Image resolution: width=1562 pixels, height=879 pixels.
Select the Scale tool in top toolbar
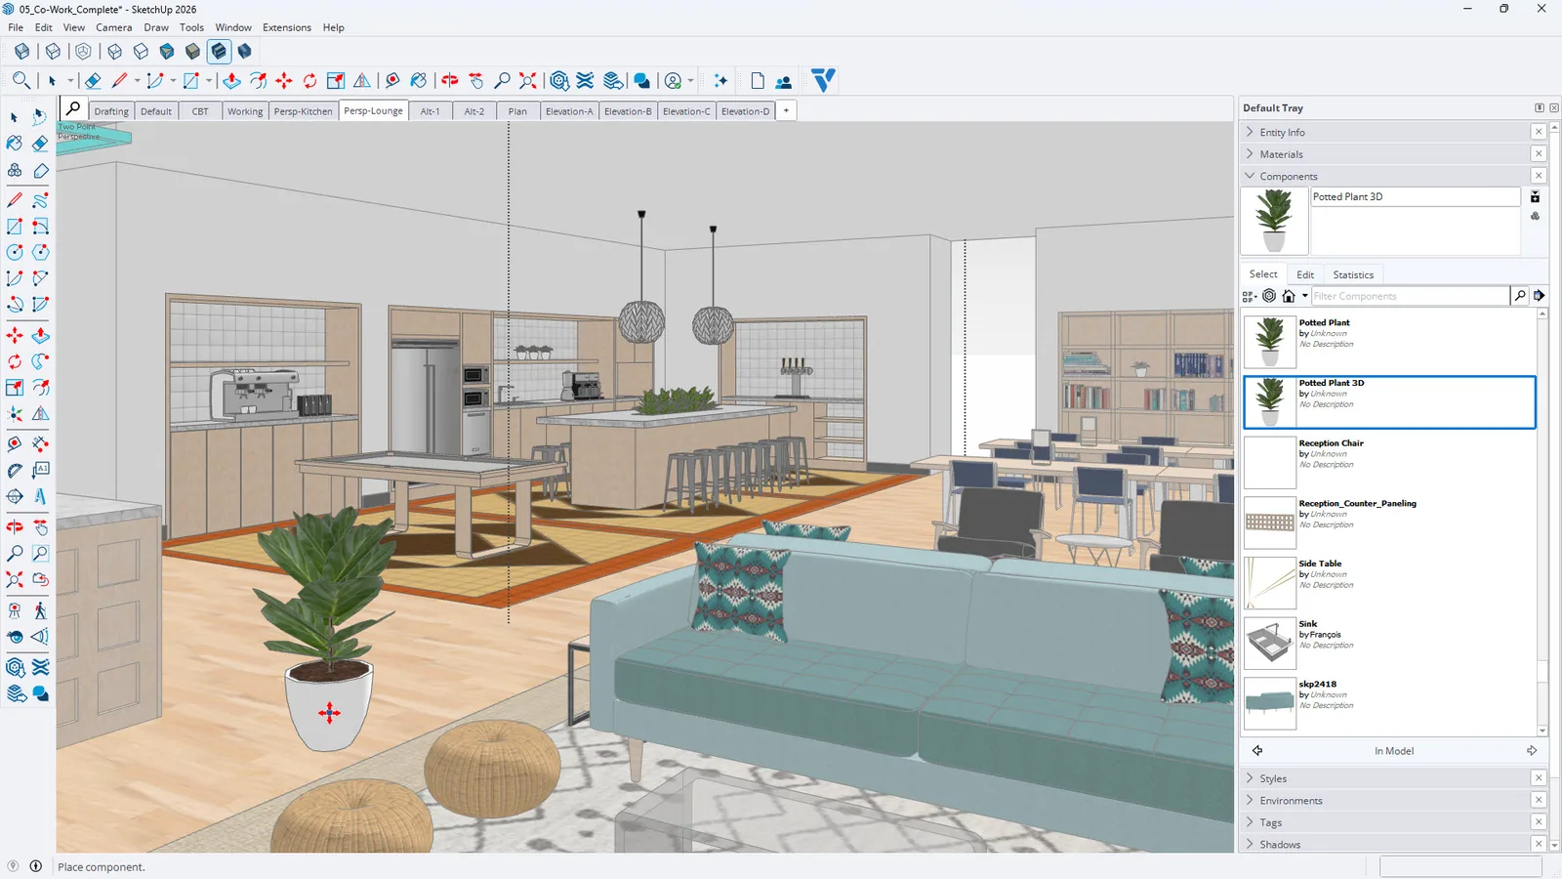[336, 81]
